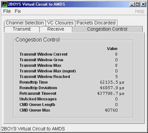Image resolution: width=148 pixels, height=133 pixels.
Task: Switch to the Channel Selection tab
Action: pos(25,23)
